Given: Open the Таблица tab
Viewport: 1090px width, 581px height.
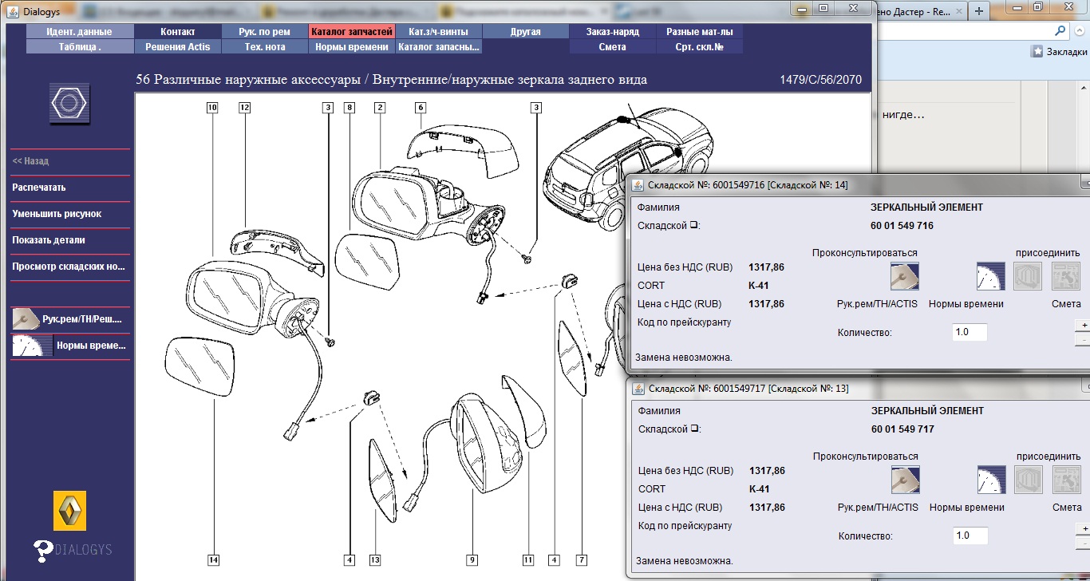Looking at the screenshot, I should 80,47.
